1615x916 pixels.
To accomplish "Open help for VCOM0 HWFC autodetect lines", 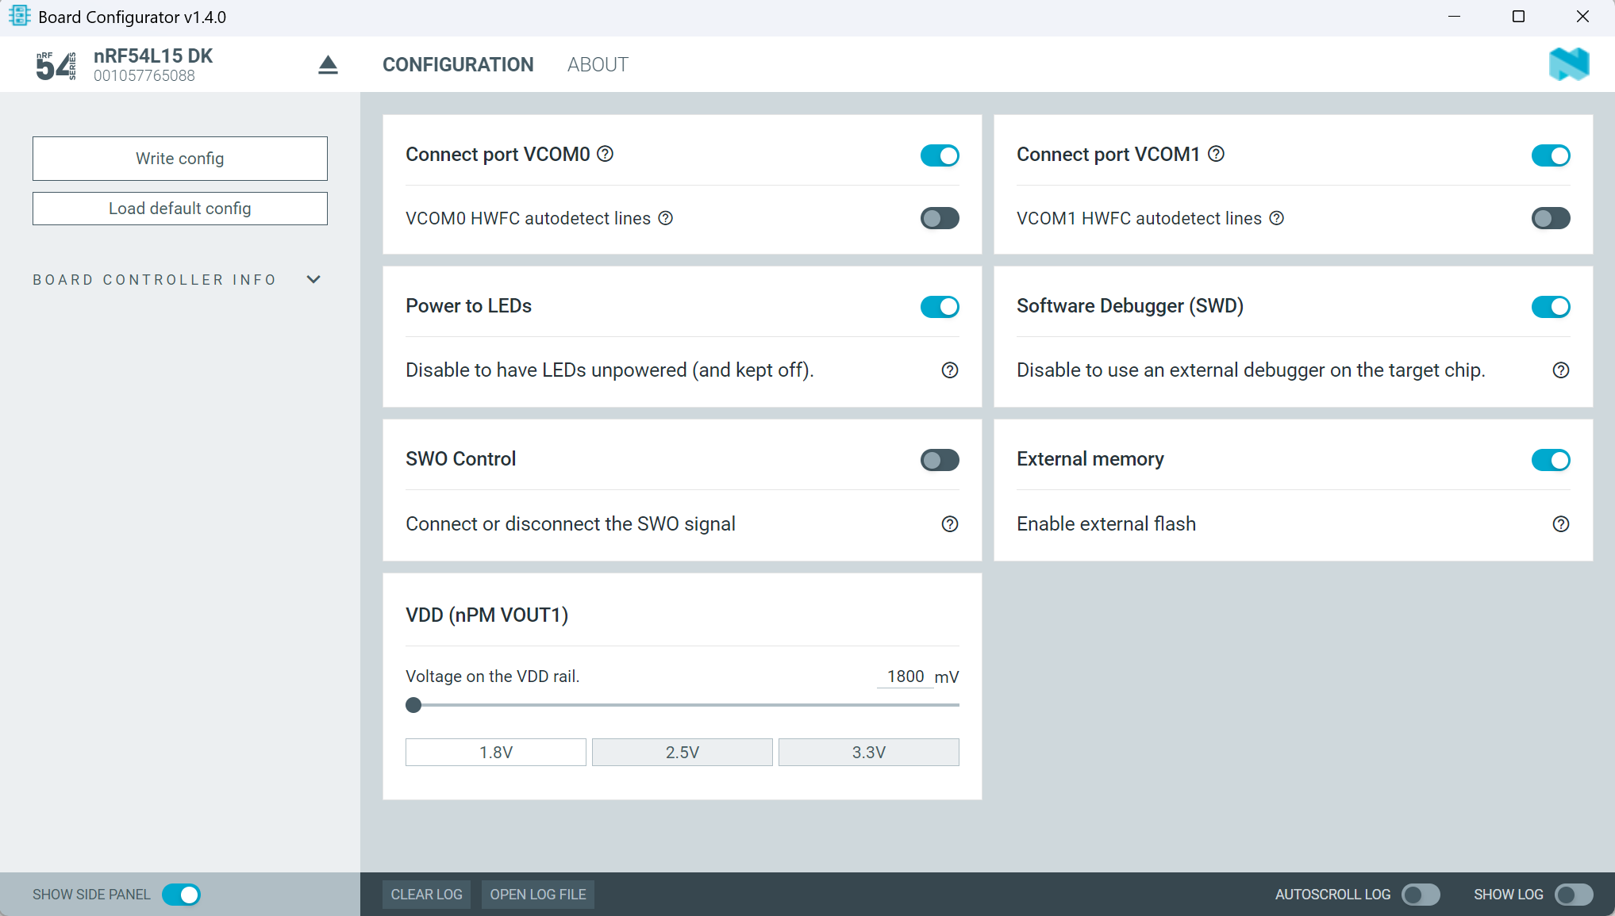I will click(x=666, y=218).
